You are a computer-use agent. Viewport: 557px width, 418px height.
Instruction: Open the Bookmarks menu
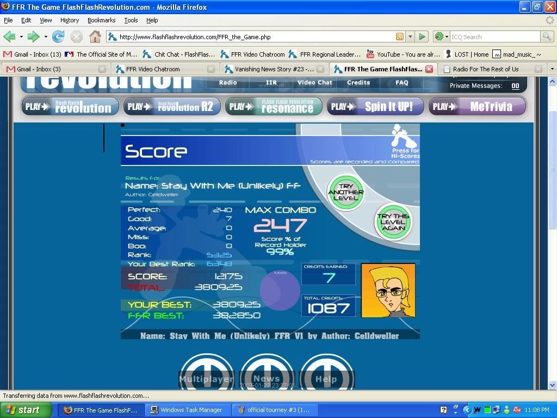pos(101,20)
